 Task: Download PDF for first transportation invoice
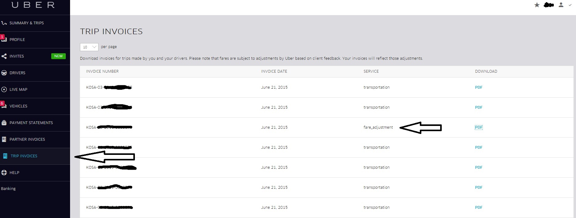pos(478,87)
